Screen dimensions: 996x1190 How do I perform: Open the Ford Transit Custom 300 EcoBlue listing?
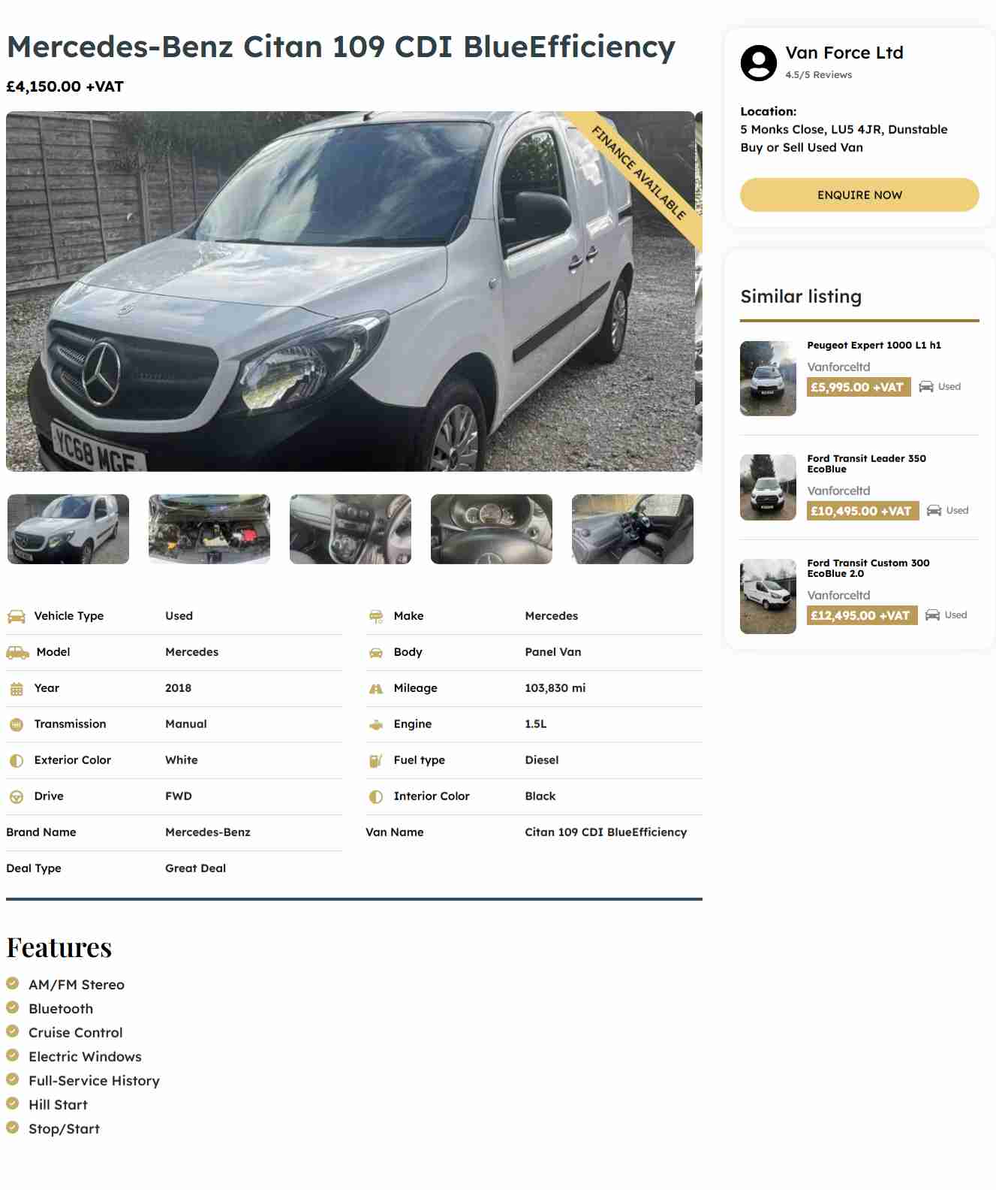[x=868, y=568]
